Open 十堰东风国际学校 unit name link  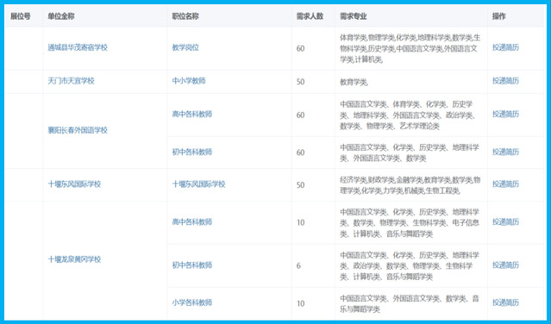coord(74,184)
